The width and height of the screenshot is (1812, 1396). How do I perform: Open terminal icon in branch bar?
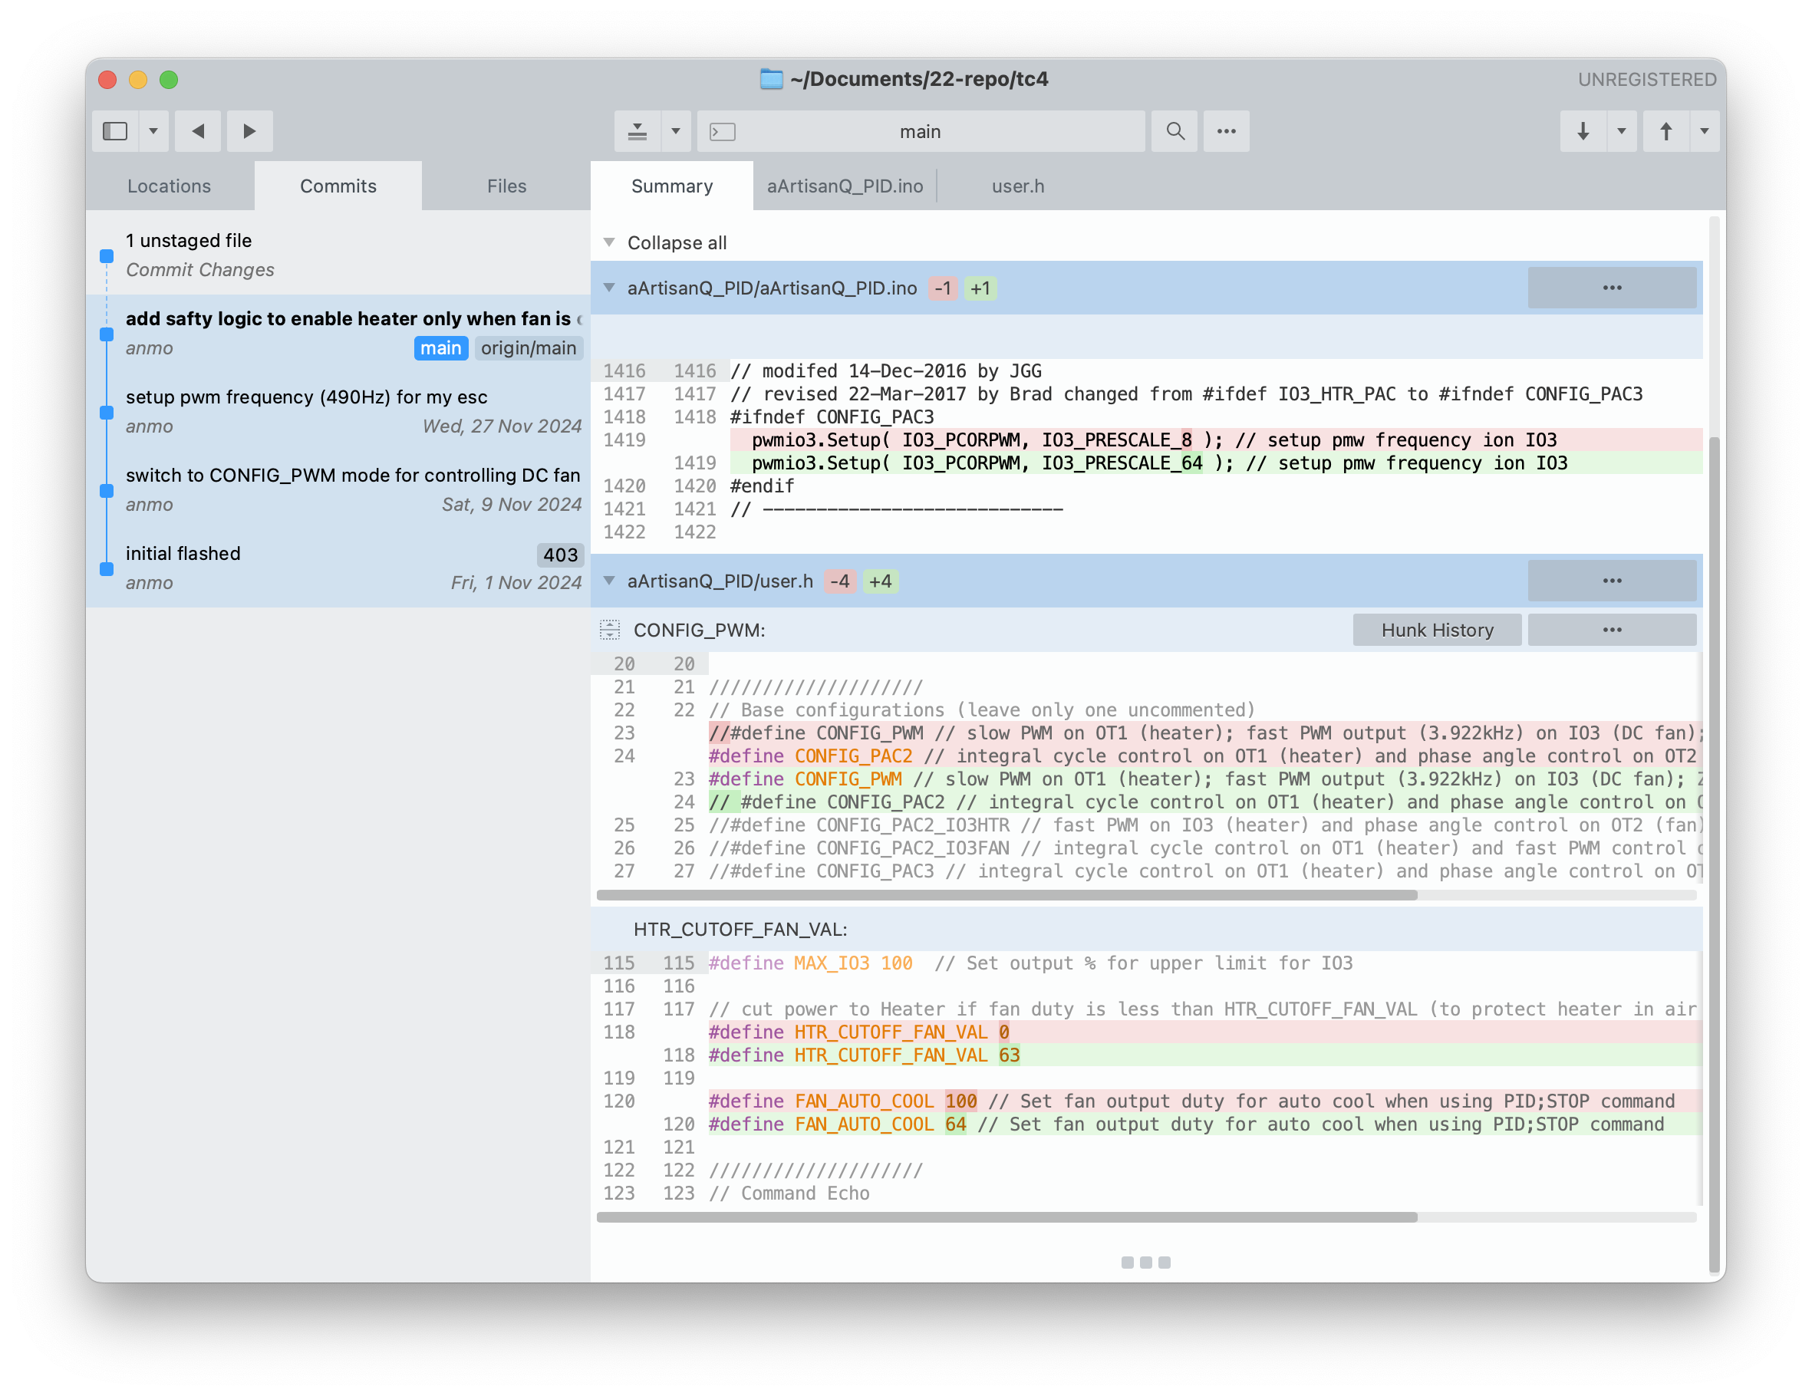coord(723,131)
